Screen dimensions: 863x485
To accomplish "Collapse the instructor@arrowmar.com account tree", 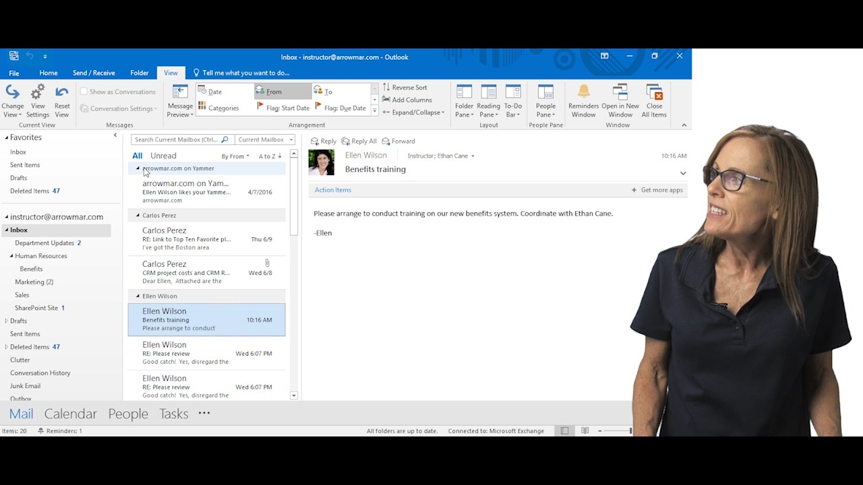I will 7,217.
